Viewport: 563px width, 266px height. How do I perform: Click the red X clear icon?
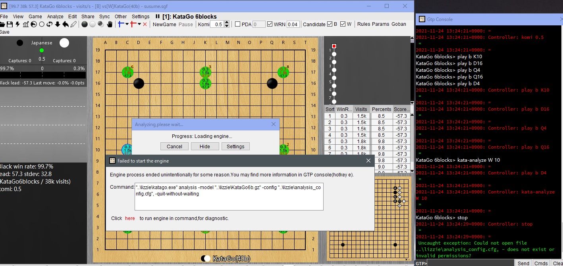coord(145,25)
